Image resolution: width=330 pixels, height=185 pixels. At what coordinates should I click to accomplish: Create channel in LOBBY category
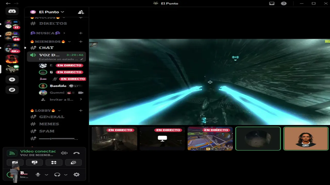[x=81, y=110]
